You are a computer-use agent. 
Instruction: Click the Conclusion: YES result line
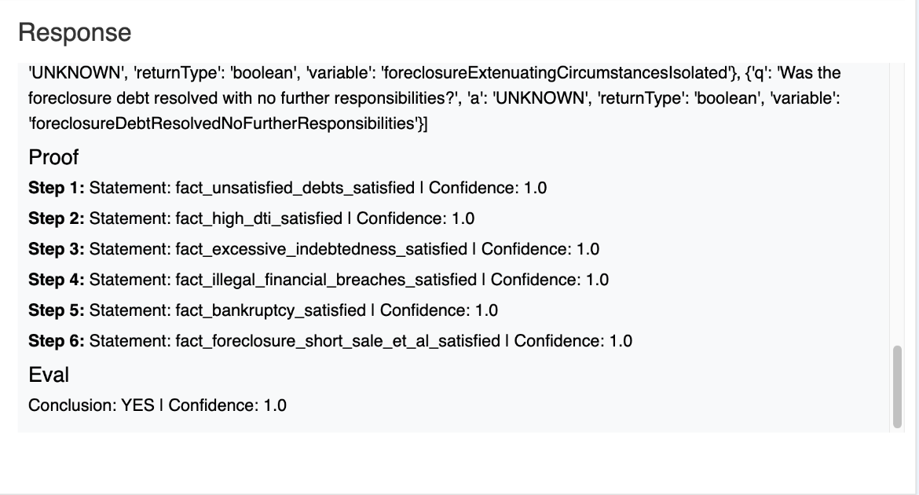click(157, 405)
